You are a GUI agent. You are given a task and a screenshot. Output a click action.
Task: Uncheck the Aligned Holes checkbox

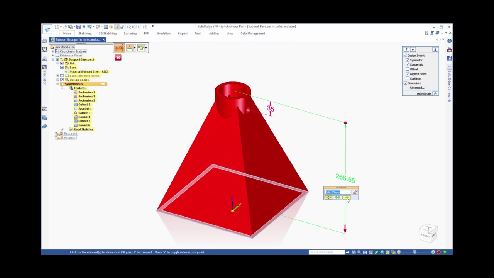point(408,74)
